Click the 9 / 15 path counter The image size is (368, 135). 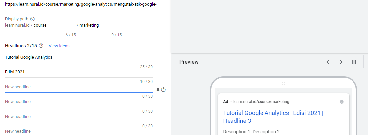click(117, 35)
